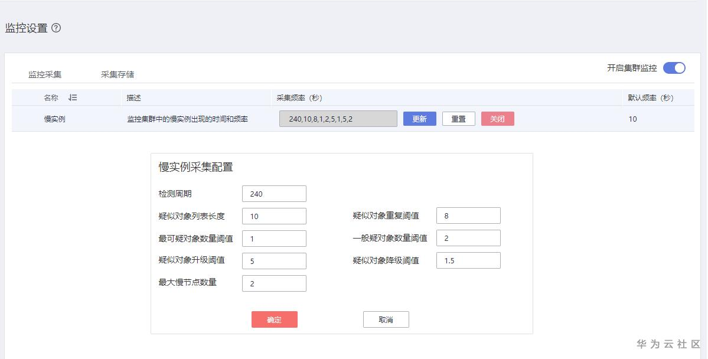The width and height of the screenshot is (708, 359).
Task: Select the 慢实例 row name
Action: point(54,119)
